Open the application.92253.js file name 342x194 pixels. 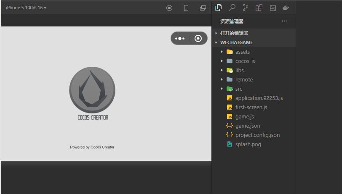click(x=259, y=98)
